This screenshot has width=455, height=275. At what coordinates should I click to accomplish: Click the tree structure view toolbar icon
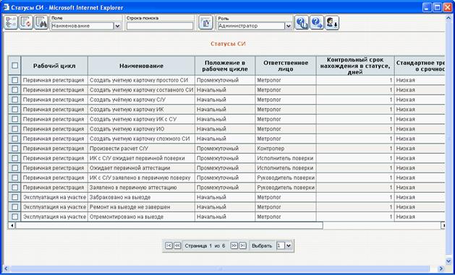pos(11,22)
